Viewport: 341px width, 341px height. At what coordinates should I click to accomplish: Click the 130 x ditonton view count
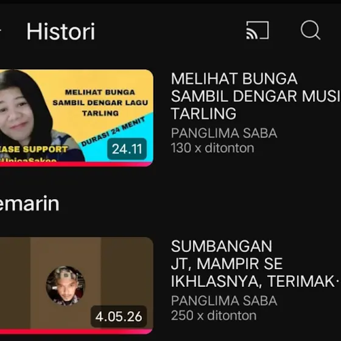[213, 148]
